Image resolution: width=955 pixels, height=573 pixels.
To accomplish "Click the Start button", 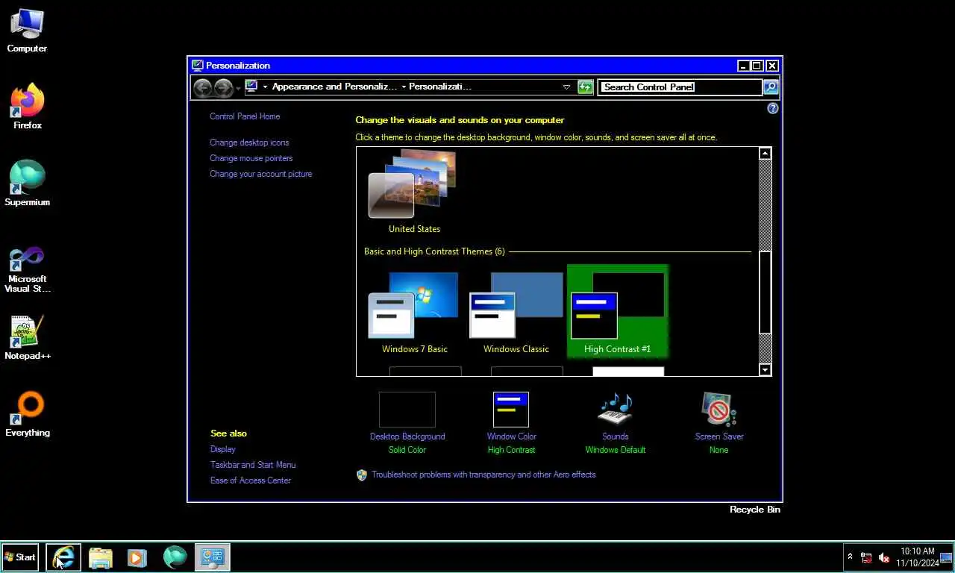I will [x=20, y=557].
